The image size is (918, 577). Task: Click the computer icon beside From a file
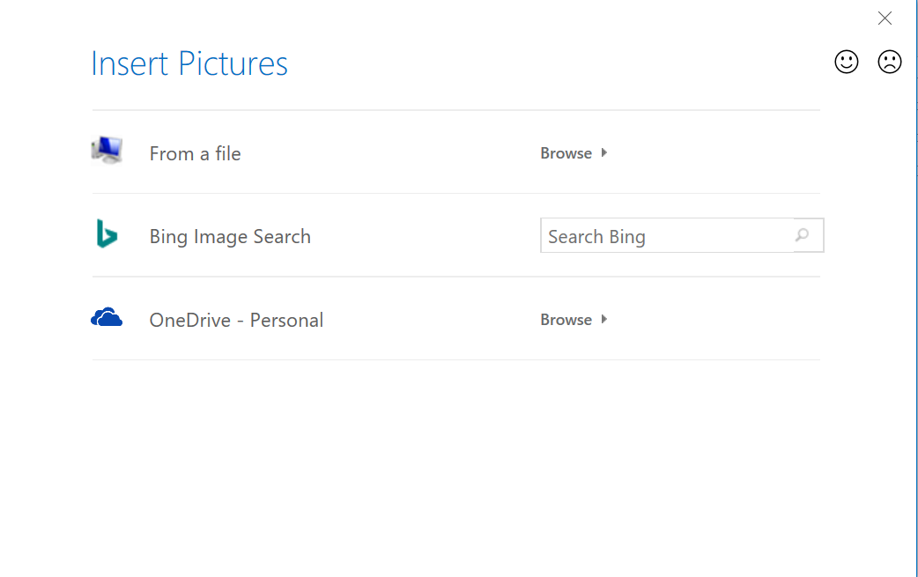coord(106,150)
